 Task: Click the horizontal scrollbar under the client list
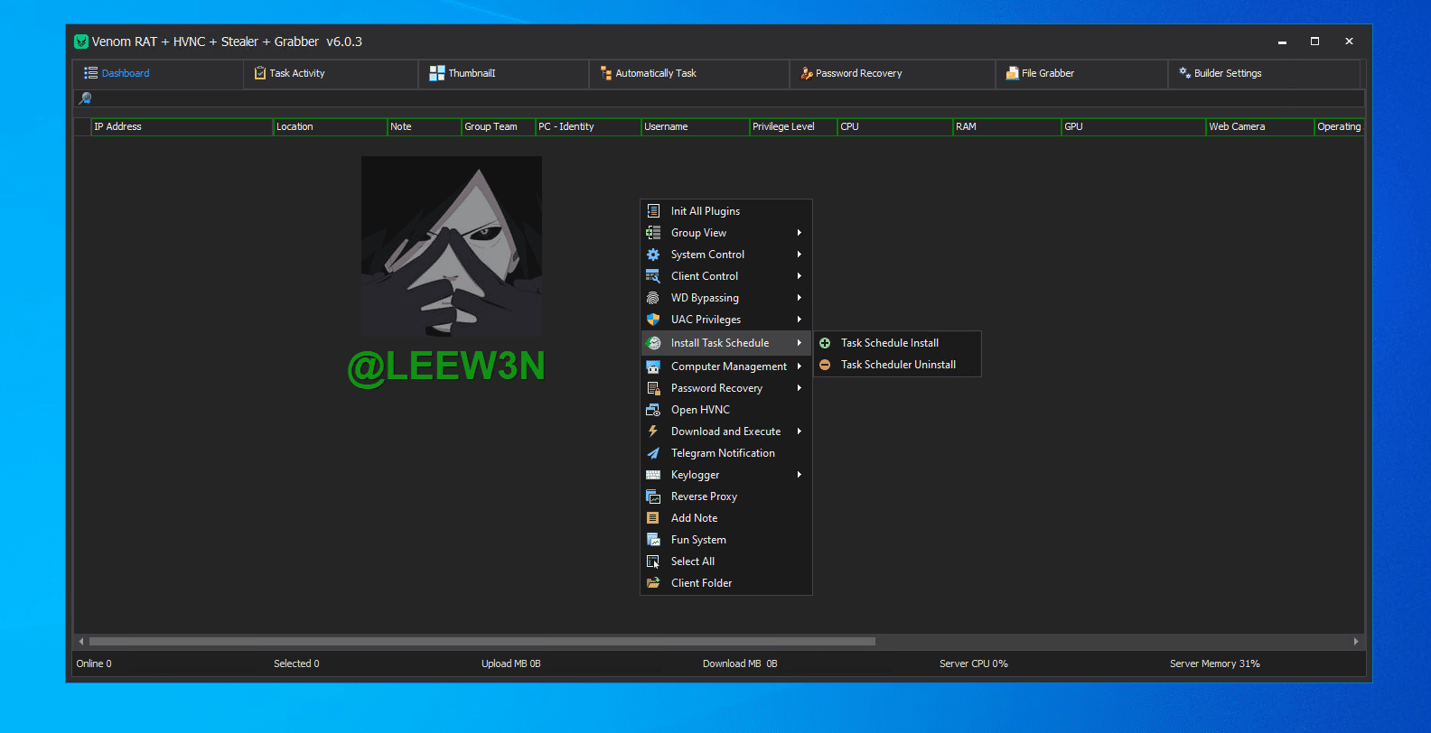(482, 641)
